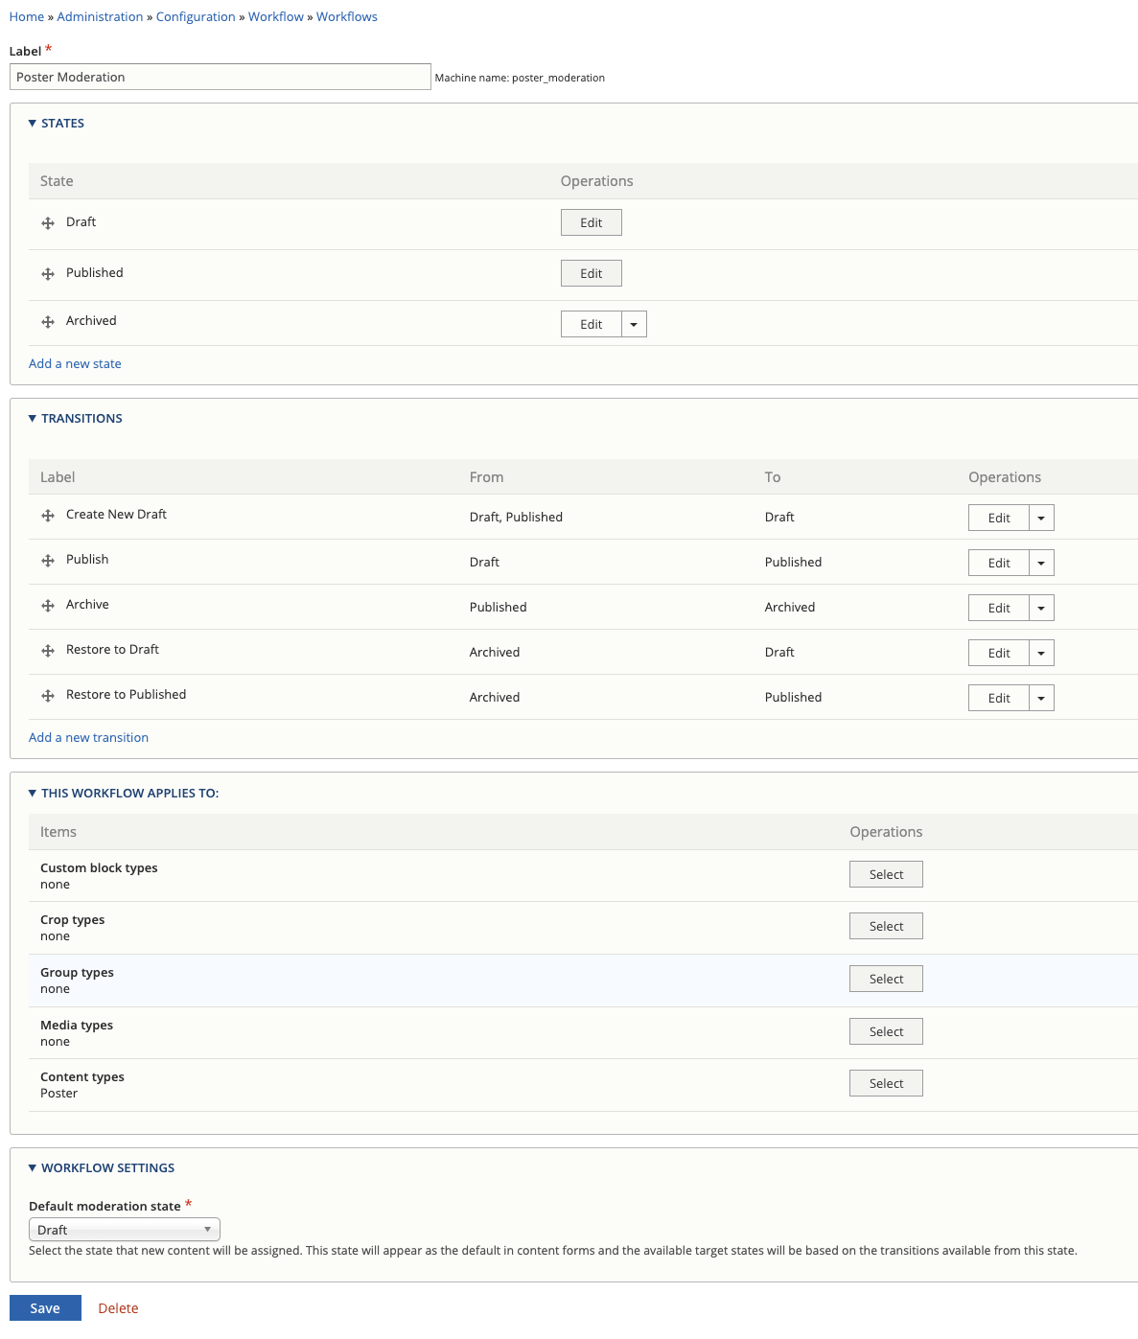
Task: Open the dropdown arrow for Create New Draft operations
Action: point(1040,518)
